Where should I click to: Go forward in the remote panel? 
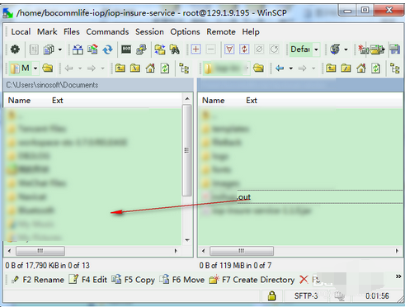(x=302, y=68)
